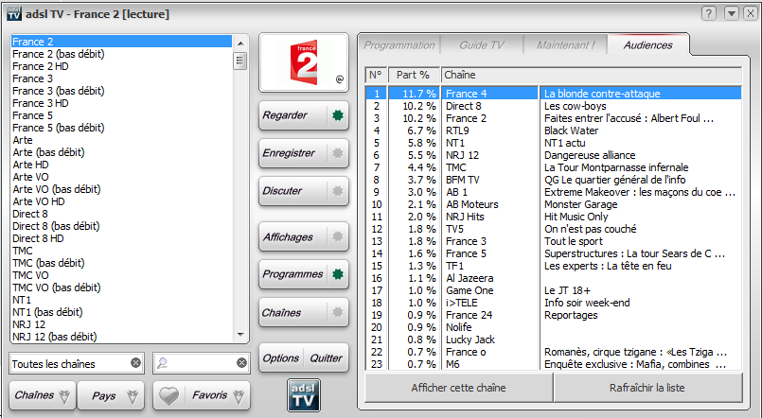Select NRJ Hits in audiences table
Image resolution: width=762 pixels, height=418 pixels.
click(x=554, y=217)
